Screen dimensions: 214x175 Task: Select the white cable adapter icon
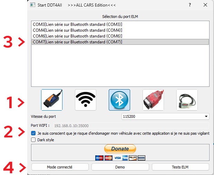pos(187,100)
